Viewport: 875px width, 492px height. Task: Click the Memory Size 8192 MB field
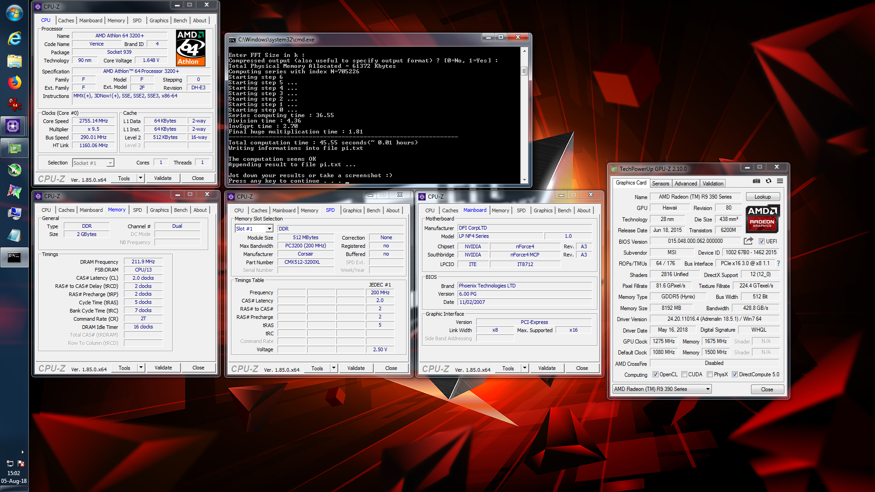point(671,308)
